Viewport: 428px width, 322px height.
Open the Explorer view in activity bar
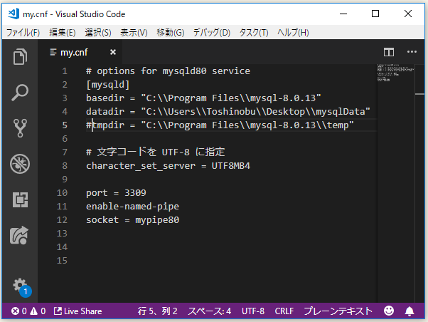(x=20, y=56)
